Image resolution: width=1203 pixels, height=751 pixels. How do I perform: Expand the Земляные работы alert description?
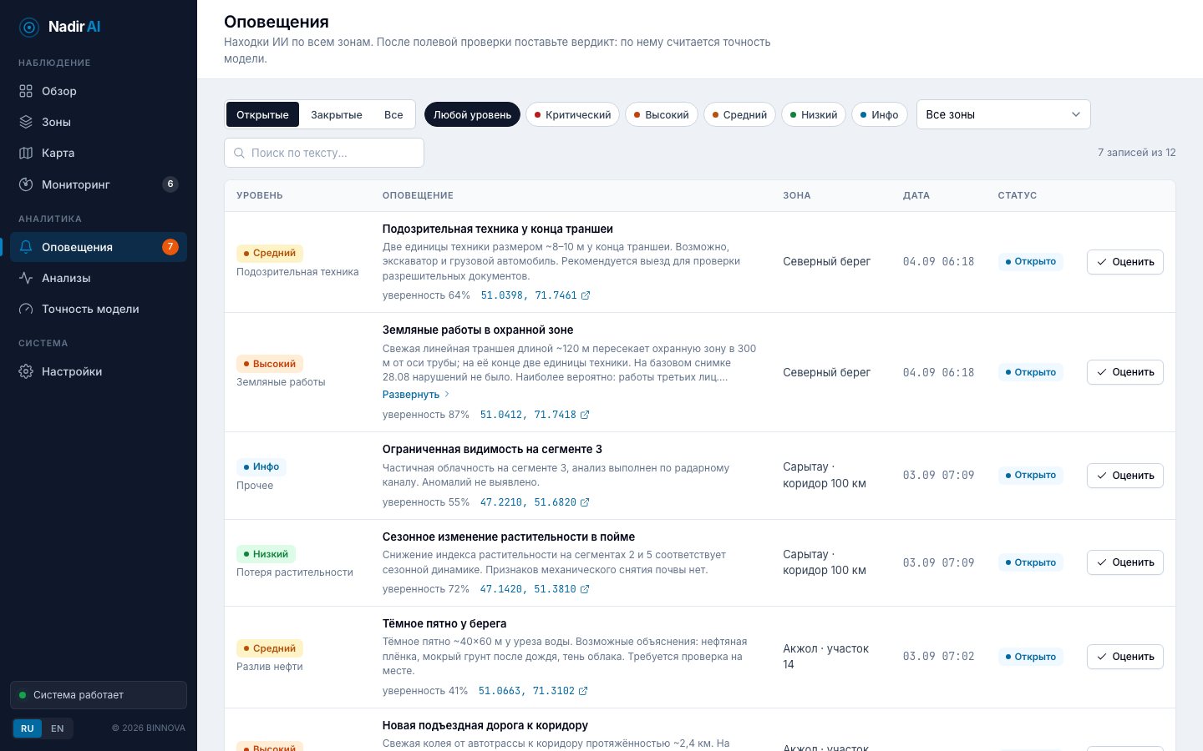416,395
